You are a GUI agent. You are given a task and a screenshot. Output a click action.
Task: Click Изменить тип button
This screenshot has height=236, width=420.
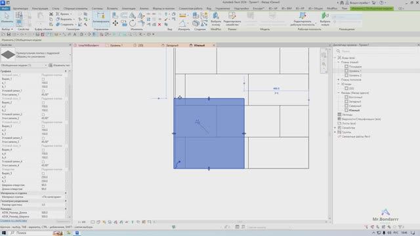click(59, 66)
